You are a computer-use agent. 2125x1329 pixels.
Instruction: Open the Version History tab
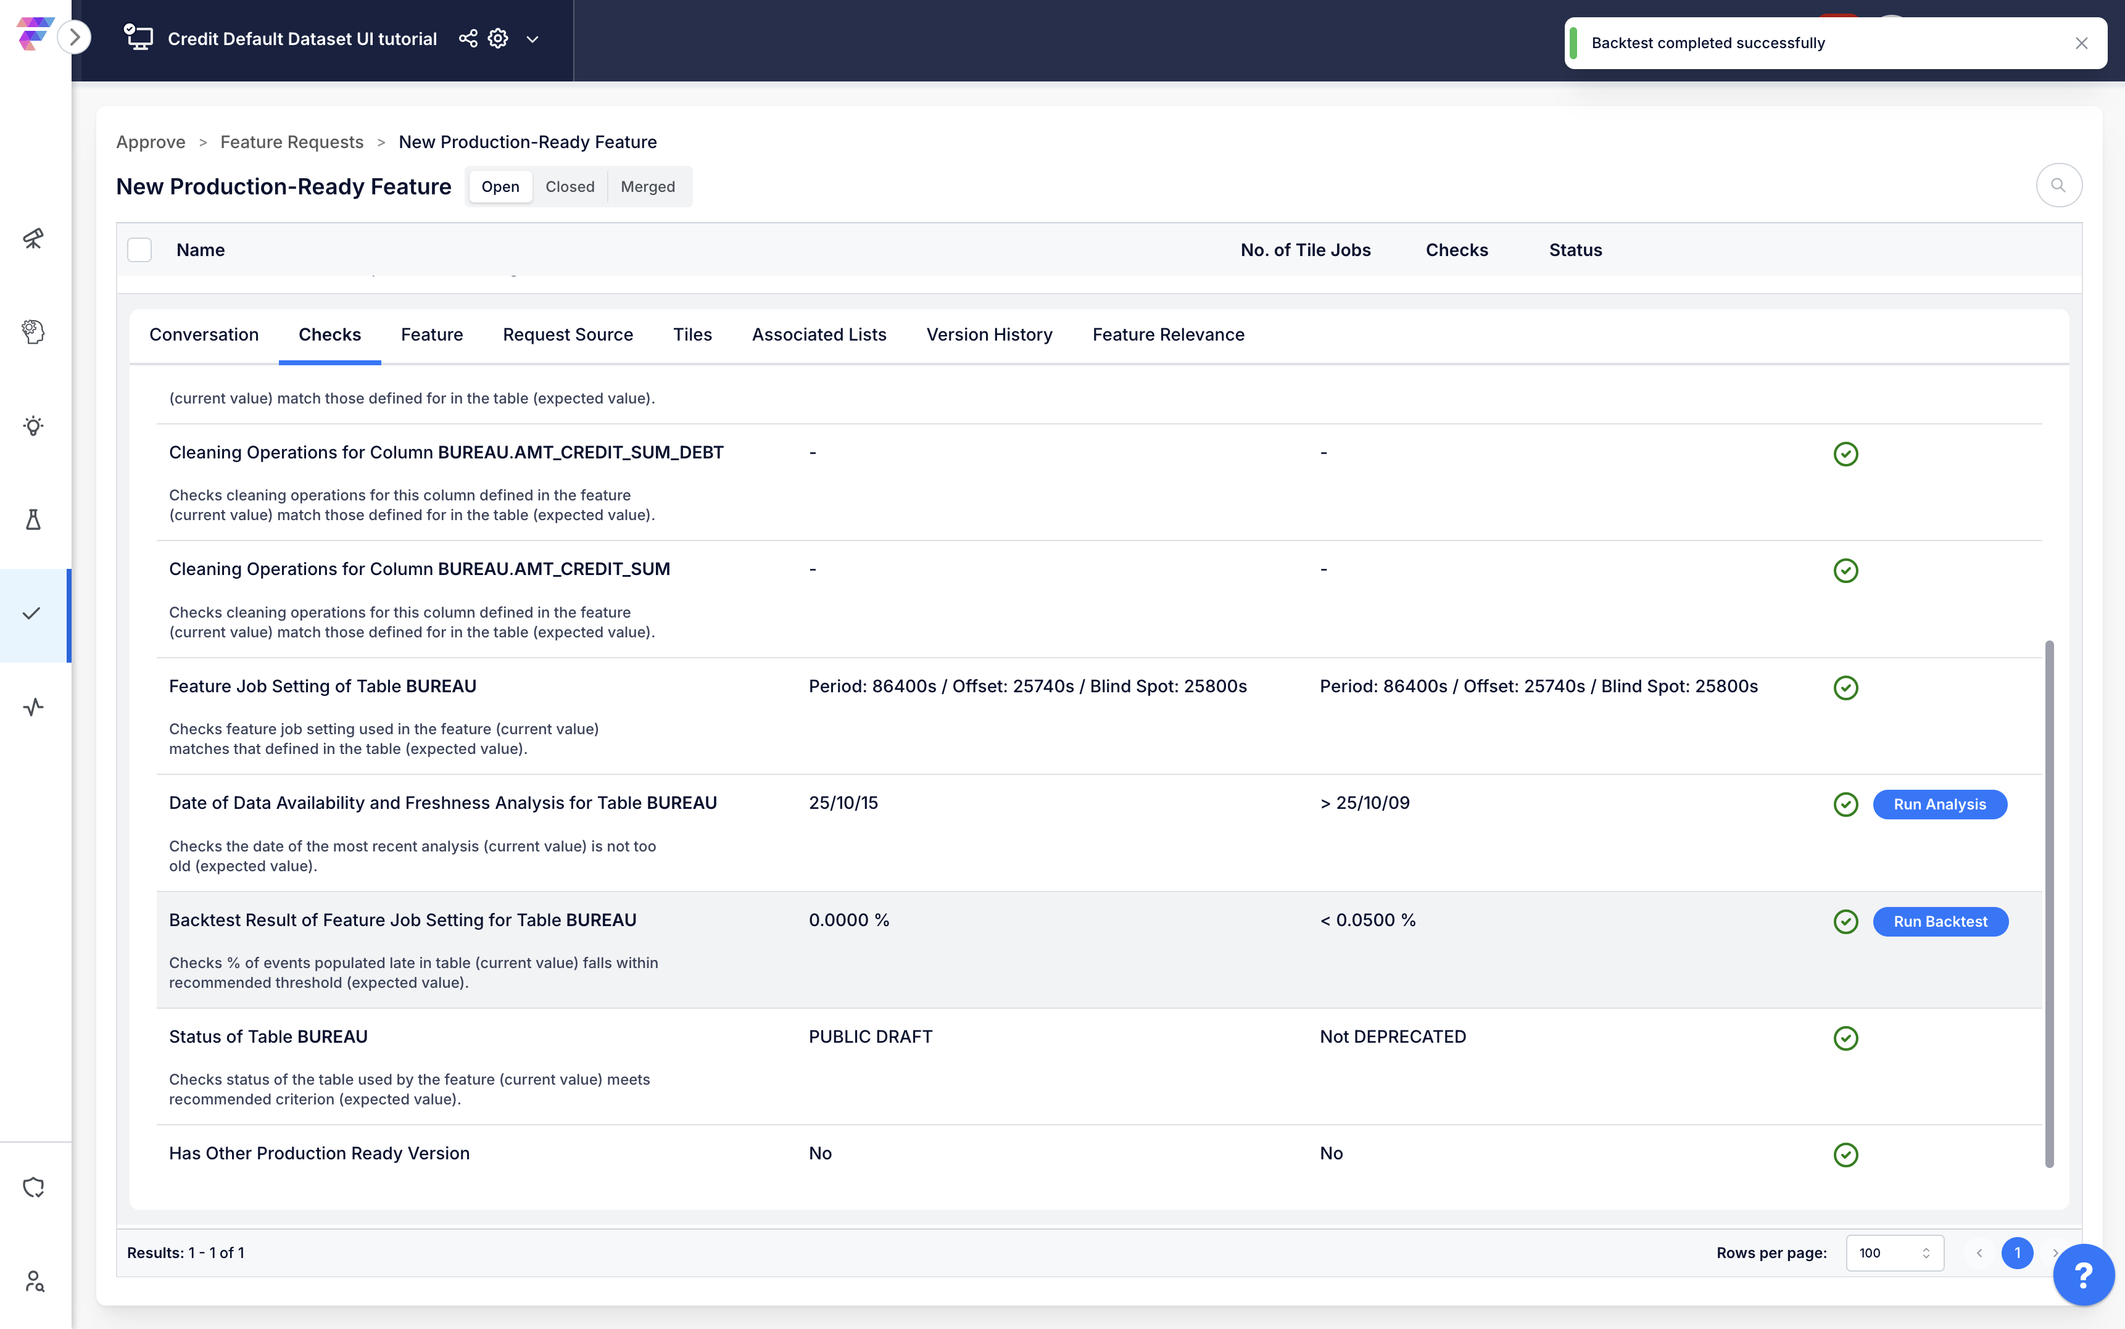click(x=988, y=335)
